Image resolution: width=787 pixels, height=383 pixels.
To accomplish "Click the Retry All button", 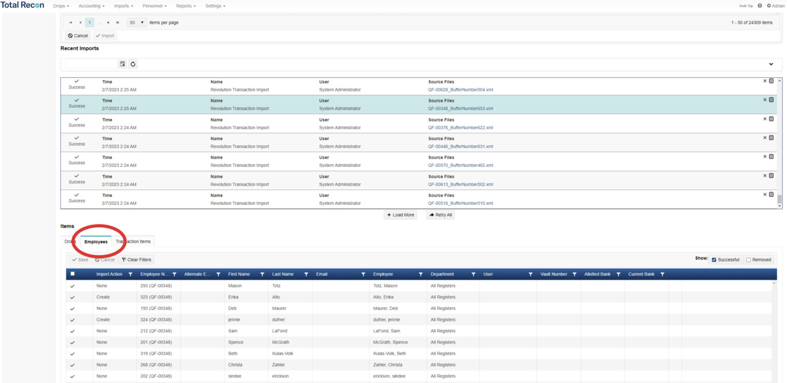I will coord(441,215).
